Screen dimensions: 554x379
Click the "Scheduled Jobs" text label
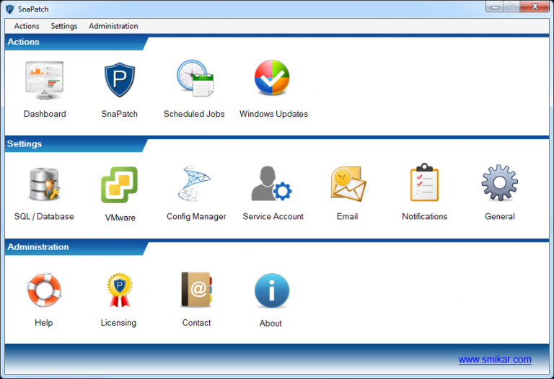194,114
